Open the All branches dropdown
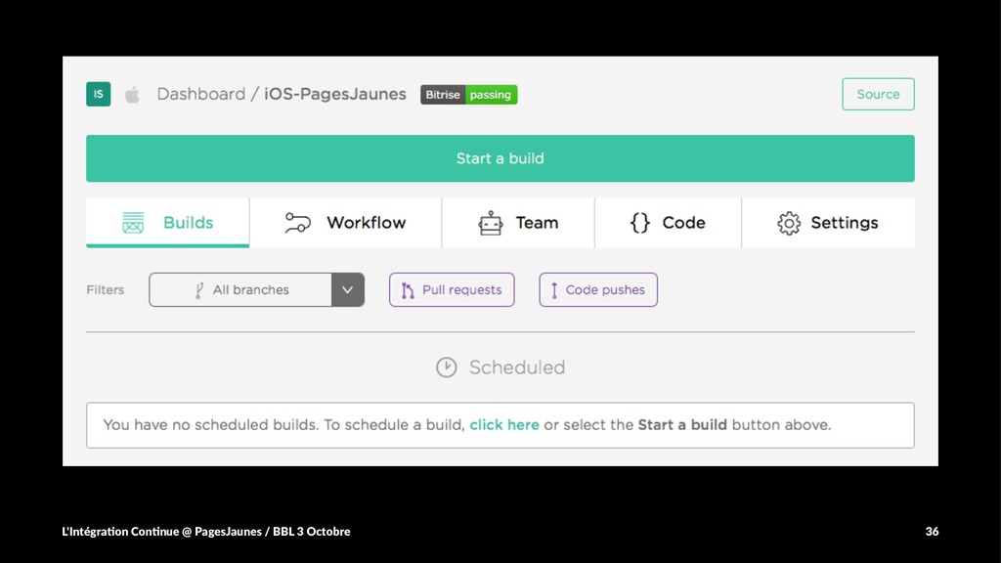 coord(256,289)
